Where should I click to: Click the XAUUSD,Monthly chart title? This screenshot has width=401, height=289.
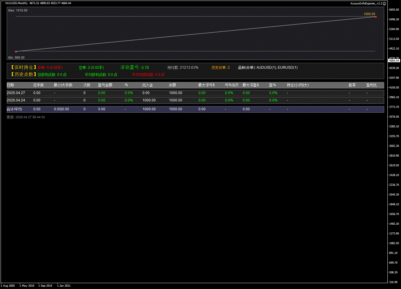tap(17, 3)
